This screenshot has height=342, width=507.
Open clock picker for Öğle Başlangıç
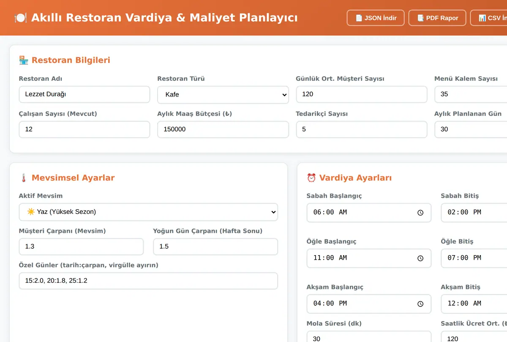click(x=420, y=258)
